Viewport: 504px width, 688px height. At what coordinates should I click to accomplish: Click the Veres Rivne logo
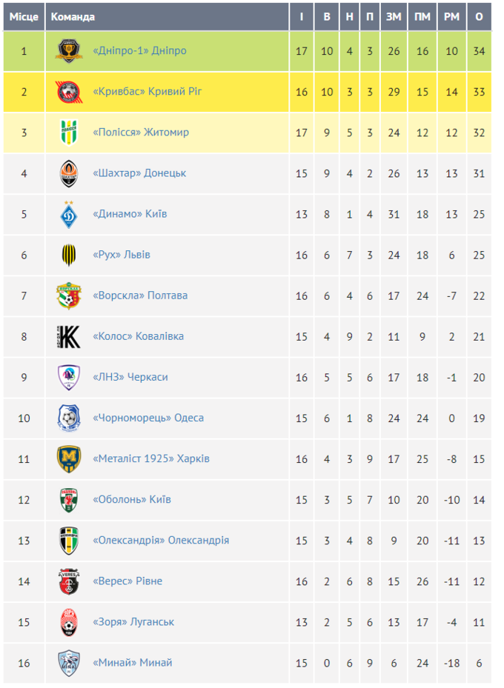69,581
